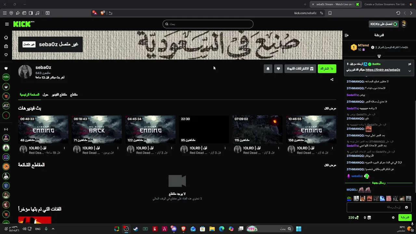This screenshot has width=416, height=234.
Task: Open Discord from the taskbar
Action: tap(174, 229)
